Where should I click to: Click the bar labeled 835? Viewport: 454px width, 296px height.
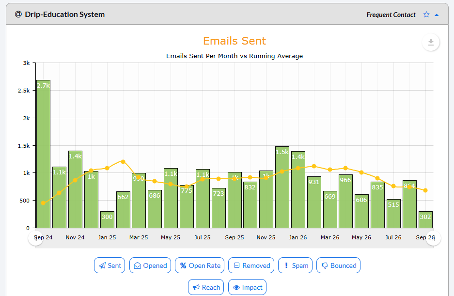click(x=377, y=205)
